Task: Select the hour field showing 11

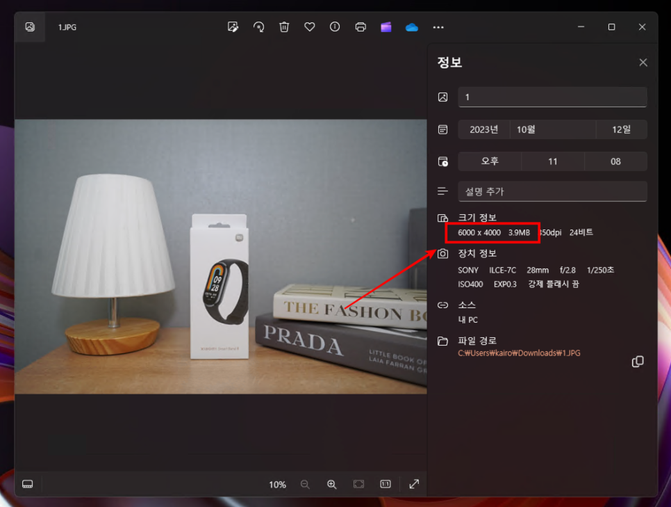Action: coord(553,161)
